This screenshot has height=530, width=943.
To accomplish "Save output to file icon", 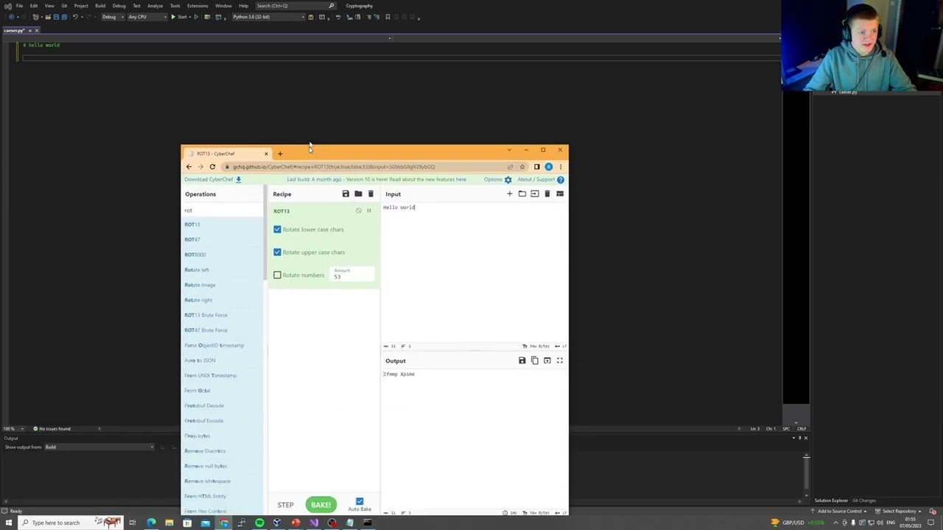I will 522,361.
